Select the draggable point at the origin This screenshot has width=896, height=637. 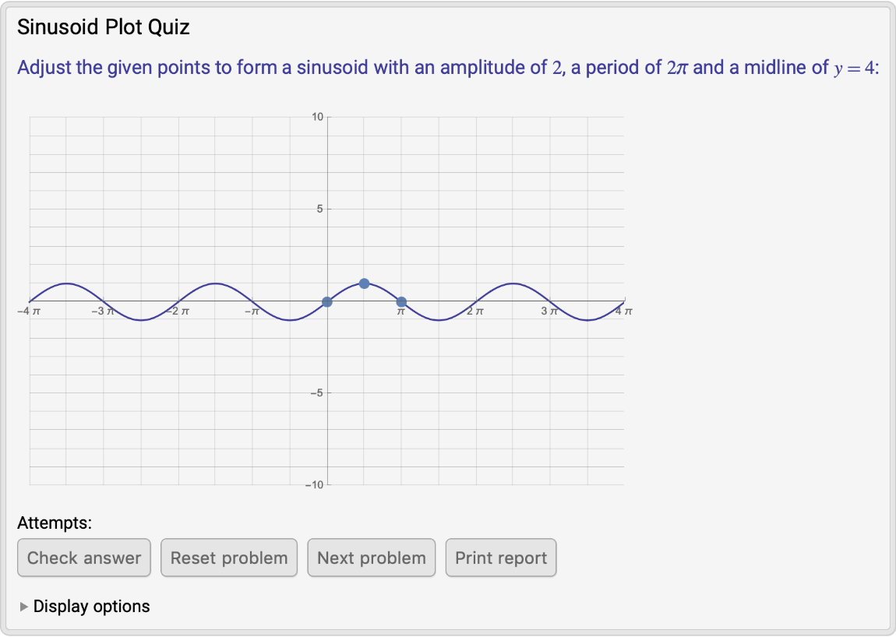coord(327,300)
